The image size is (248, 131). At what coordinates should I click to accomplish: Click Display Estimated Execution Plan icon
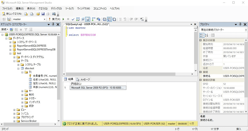pyautogui.click(x=78, y=19)
